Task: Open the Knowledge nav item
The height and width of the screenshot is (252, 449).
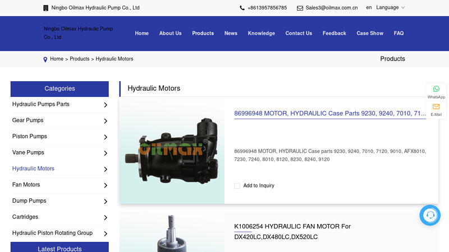Action: tap(262, 34)
